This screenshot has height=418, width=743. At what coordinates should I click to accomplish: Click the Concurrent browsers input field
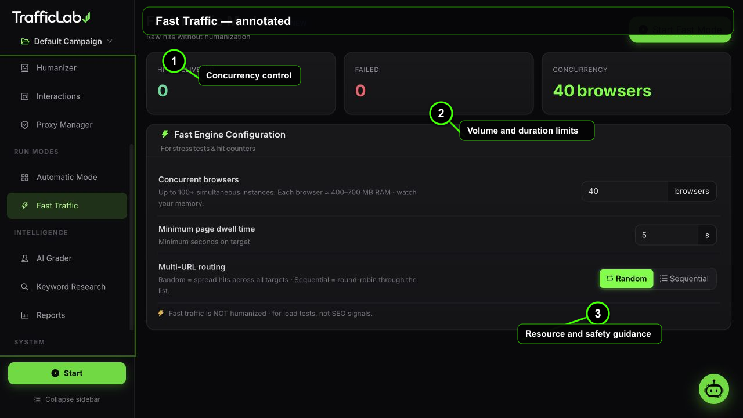coord(625,191)
